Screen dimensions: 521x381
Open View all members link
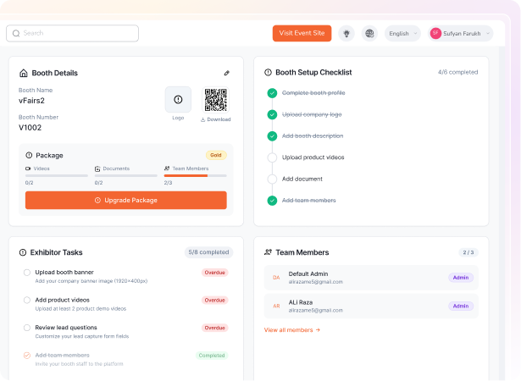(x=291, y=330)
